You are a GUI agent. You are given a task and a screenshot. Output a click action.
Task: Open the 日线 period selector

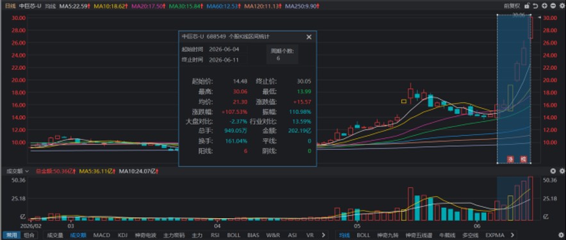click(10, 6)
